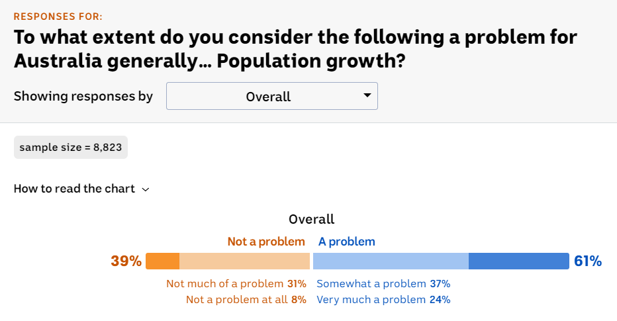Select the dark blue bar segment
This screenshot has height=321, width=617.
point(518,261)
